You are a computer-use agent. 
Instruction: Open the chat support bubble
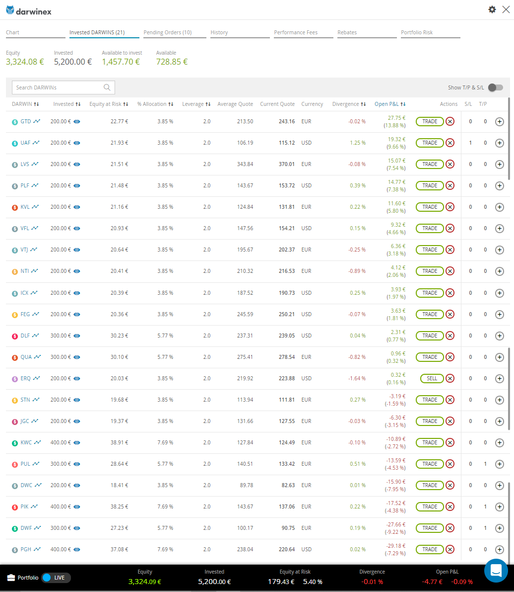click(496, 571)
